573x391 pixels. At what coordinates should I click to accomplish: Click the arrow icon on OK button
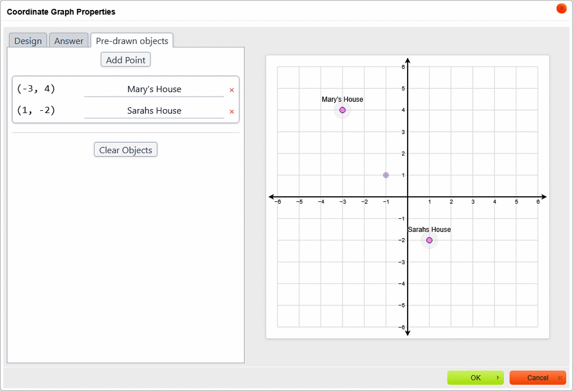click(498, 378)
